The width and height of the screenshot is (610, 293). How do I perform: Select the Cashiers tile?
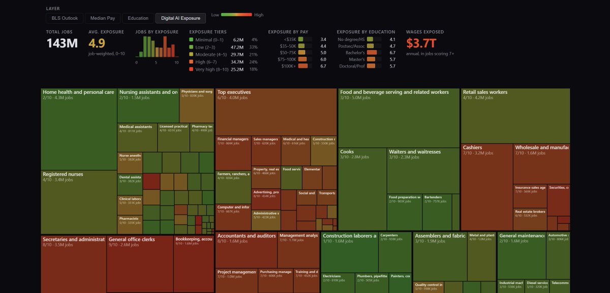(486, 187)
